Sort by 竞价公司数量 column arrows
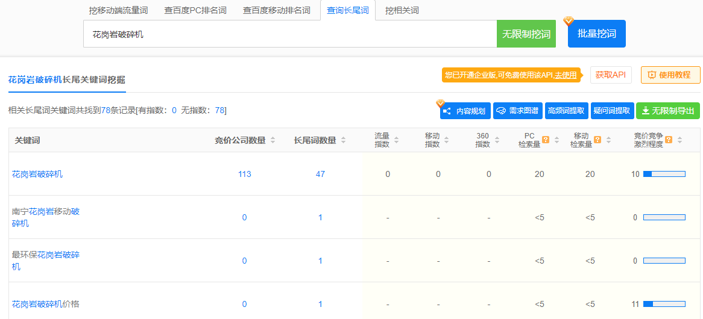Screen dimensions: 703x319 pos(273,140)
